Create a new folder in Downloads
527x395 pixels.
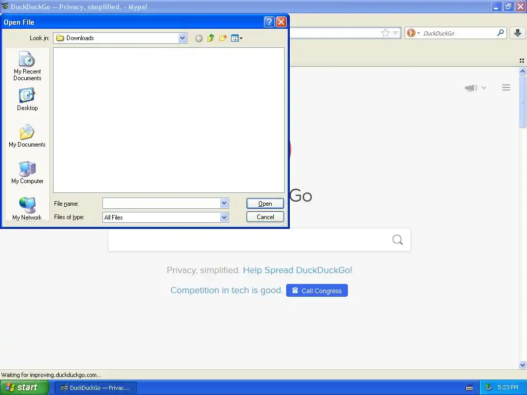[x=223, y=38]
